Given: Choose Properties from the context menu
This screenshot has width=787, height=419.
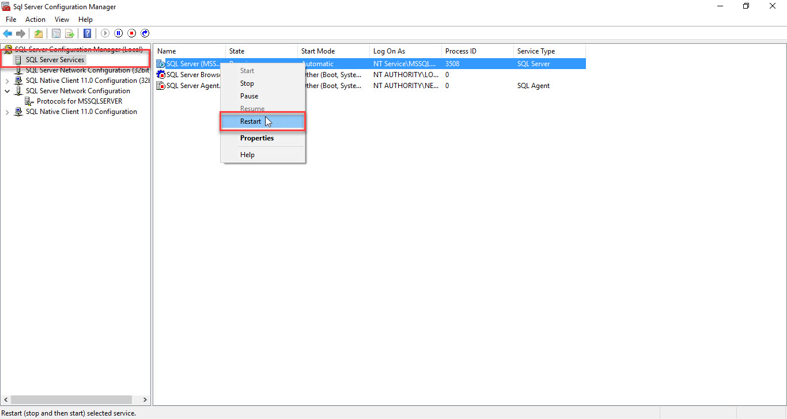Looking at the screenshot, I should click(256, 138).
